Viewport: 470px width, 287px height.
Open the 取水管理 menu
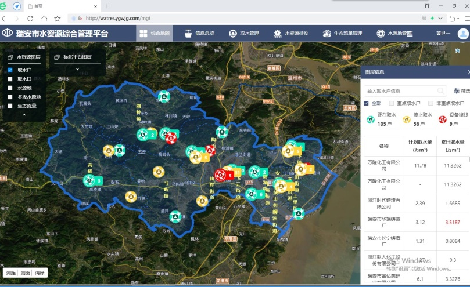(243, 33)
